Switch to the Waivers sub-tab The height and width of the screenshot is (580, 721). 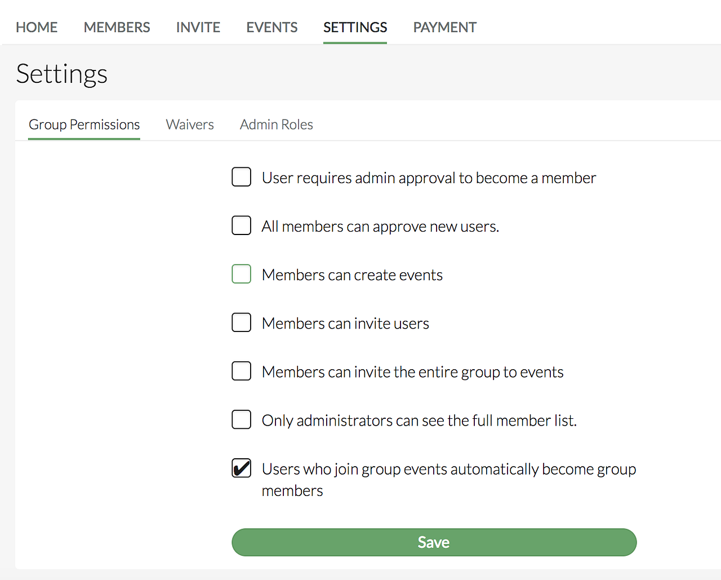click(x=190, y=125)
